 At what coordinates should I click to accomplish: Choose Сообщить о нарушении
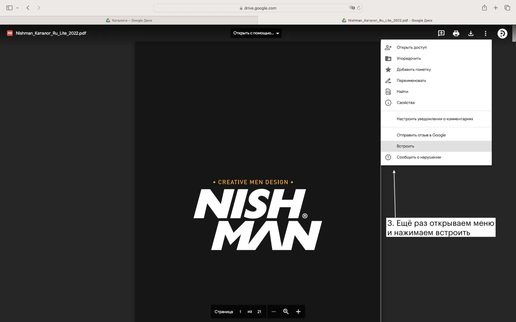[436, 157]
